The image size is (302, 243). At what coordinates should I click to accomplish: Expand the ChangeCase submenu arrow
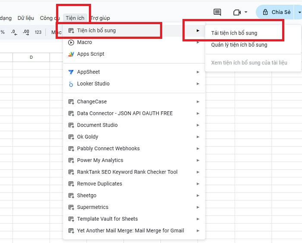[x=198, y=102]
